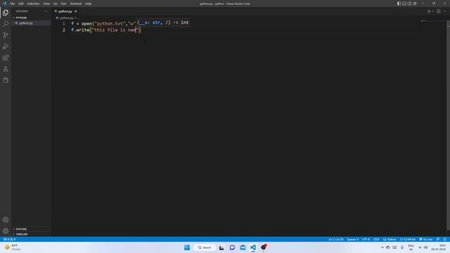The height and width of the screenshot is (253, 450).
Task: Expand the TIMELINE section
Action: [31, 234]
